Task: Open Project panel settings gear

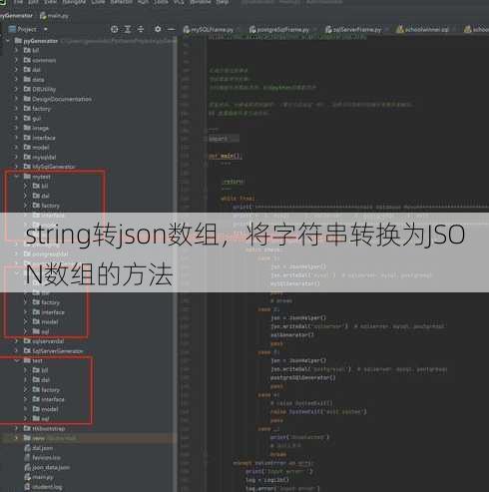Action: [158, 29]
